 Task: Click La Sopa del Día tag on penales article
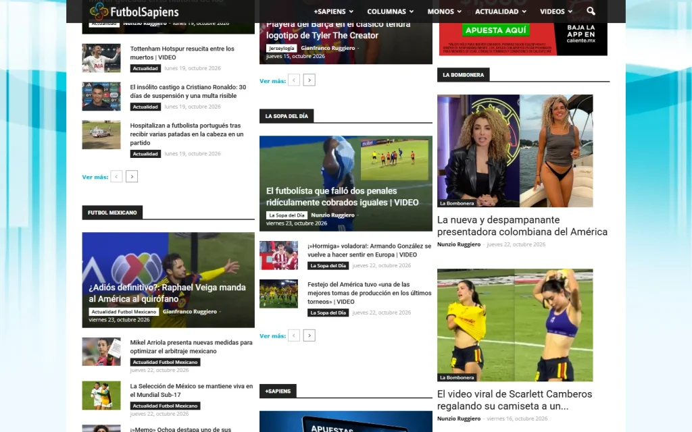287,215
